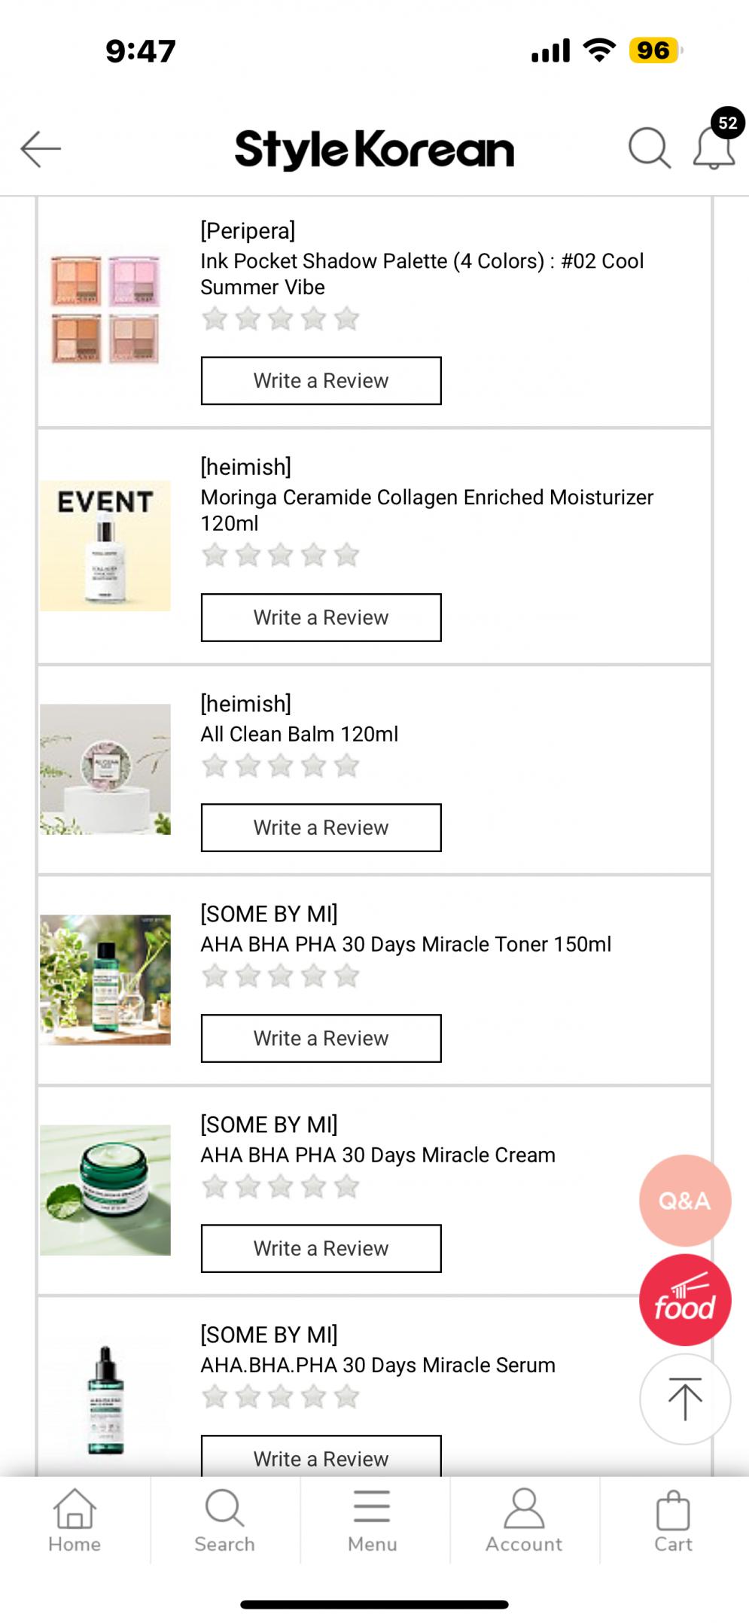Open the red food floating icon
The height and width of the screenshot is (1623, 749).
(684, 1300)
